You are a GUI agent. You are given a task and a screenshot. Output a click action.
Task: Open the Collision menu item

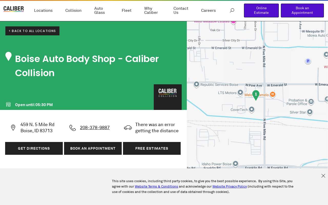tap(73, 11)
